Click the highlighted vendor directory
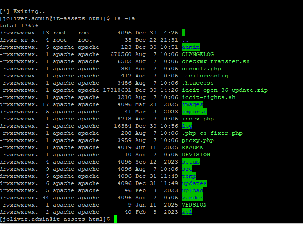 (x=192, y=198)
